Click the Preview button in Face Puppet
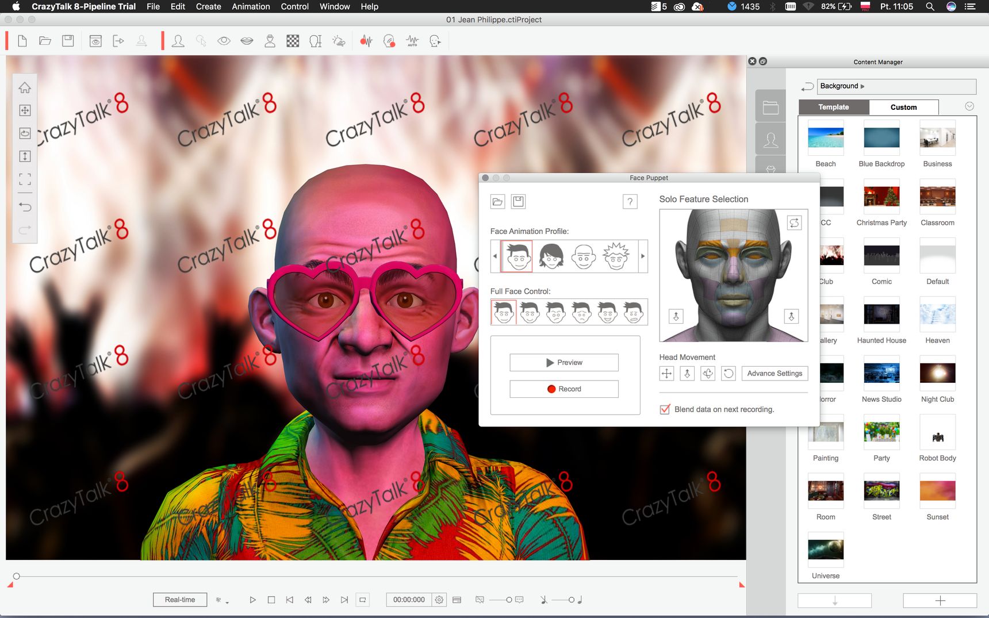 [564, 363]
